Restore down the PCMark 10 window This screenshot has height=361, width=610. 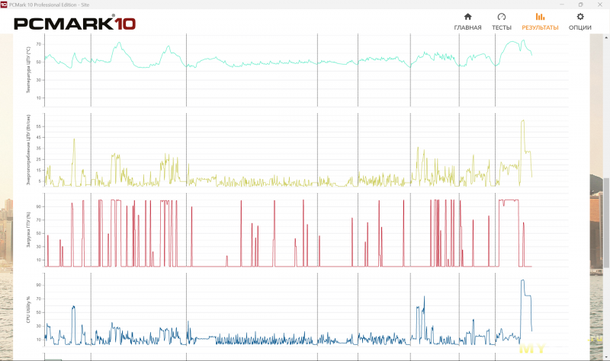[x=580, y=4]
